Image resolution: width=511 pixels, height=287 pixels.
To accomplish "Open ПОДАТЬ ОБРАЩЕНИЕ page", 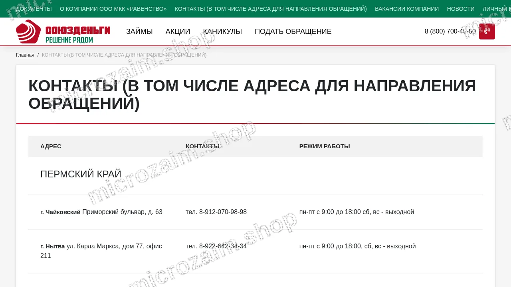I will point(293,31).
